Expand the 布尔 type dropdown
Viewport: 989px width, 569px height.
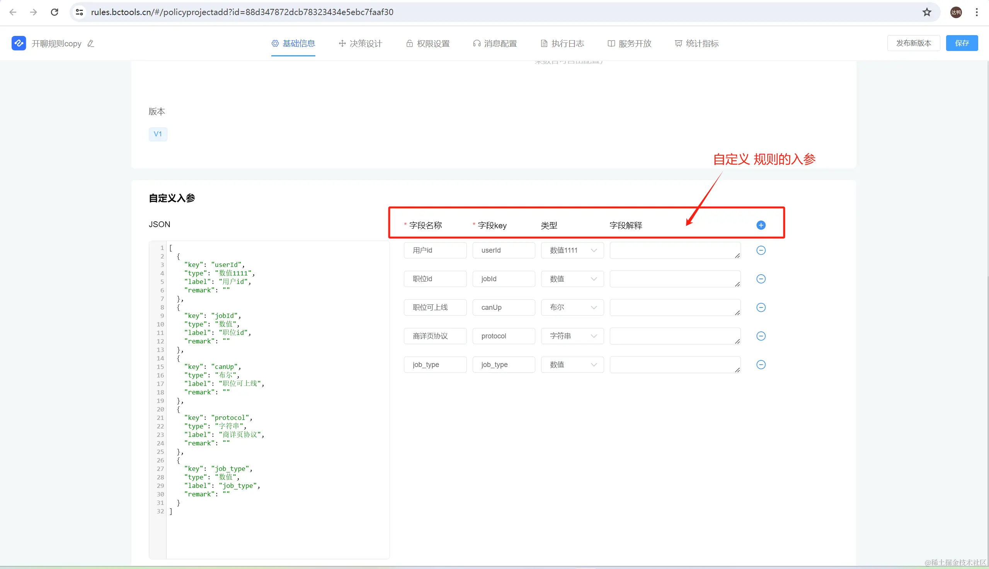tap(572, 307)
